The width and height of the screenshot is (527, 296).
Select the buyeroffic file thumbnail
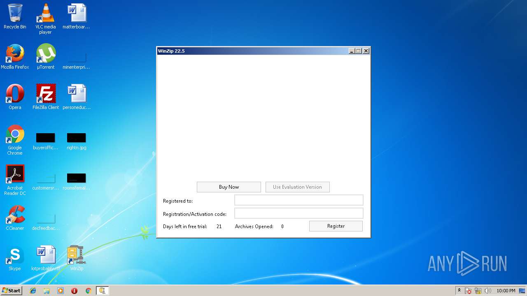point(45,141)
